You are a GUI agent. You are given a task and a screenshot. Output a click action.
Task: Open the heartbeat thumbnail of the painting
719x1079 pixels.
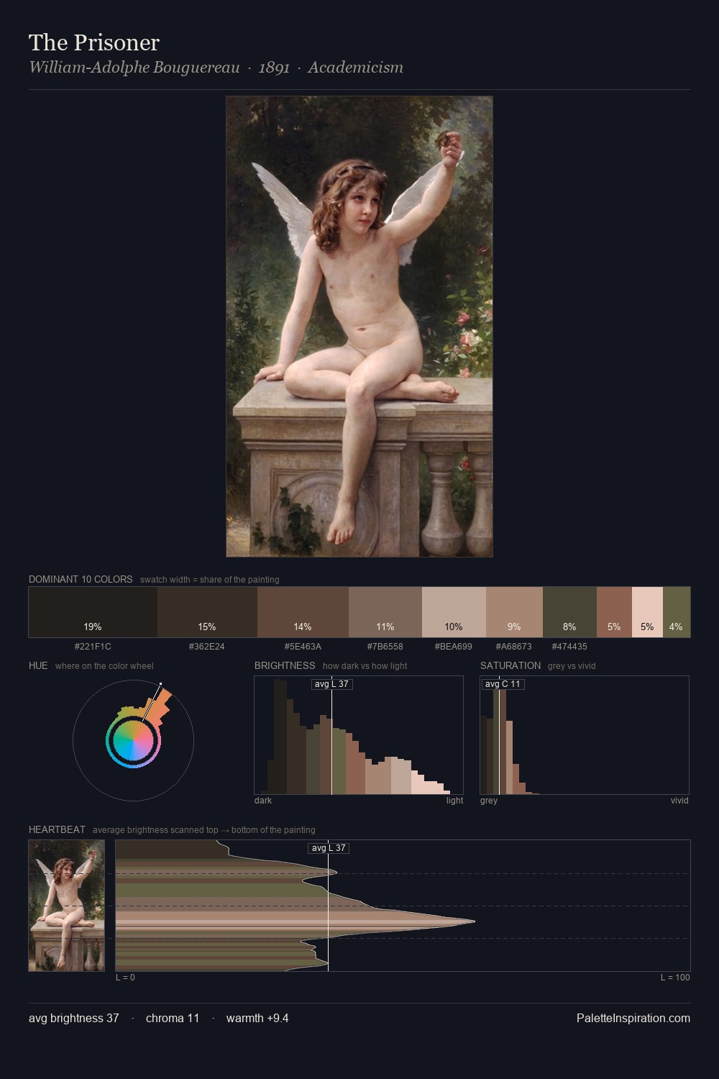[66, 906]
